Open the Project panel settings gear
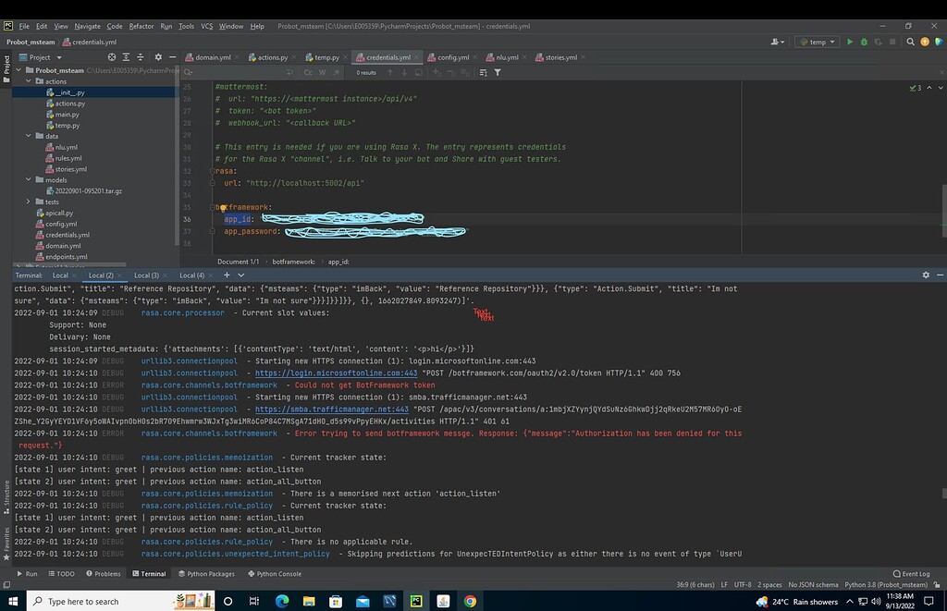The width and height of the screenshot is (947, 611). [x=158, y=57]
